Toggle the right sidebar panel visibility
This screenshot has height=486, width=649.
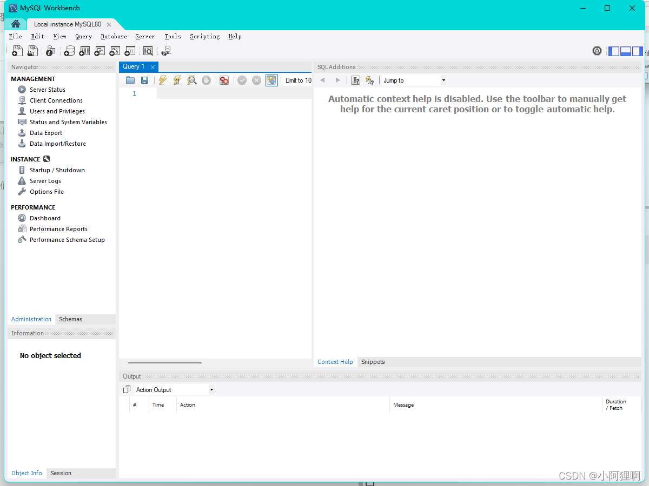(x=638, y=51)
